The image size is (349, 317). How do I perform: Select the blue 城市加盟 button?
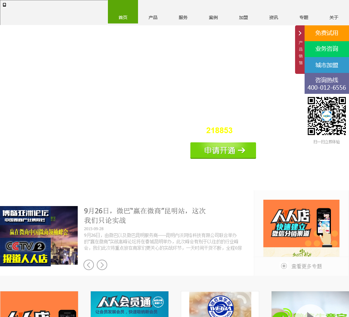[326, 65]
